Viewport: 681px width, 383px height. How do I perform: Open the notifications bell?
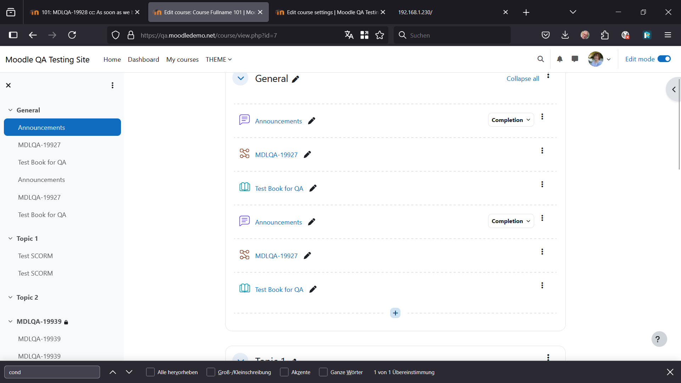click(x=560, y=59)
